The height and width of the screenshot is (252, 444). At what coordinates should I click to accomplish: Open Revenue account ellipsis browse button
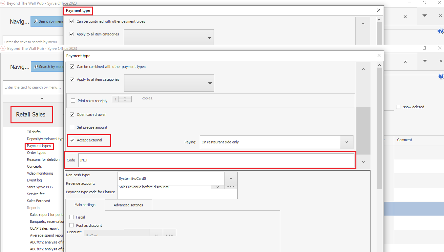pyautogui.click(x=230, y=187)
